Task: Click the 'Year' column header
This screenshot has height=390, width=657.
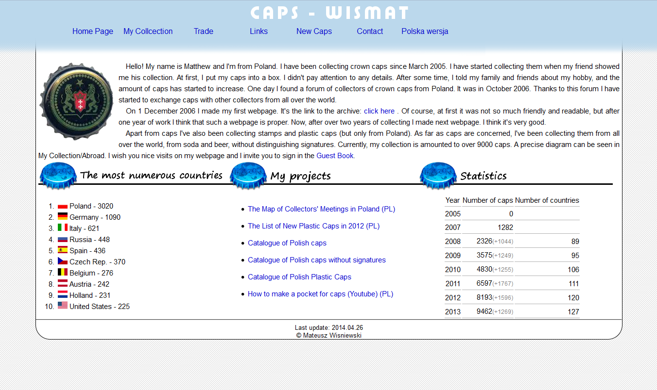Action: pos(452,200)
